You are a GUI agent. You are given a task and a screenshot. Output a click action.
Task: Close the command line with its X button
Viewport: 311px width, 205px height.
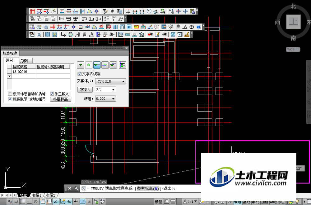coord(70,188)
